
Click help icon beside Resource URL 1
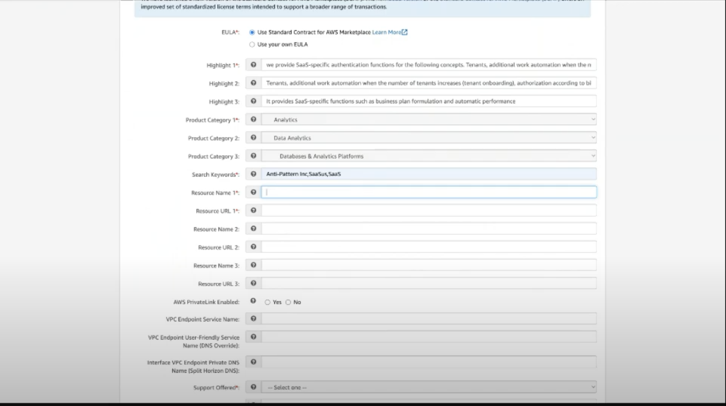click(253, 210)
